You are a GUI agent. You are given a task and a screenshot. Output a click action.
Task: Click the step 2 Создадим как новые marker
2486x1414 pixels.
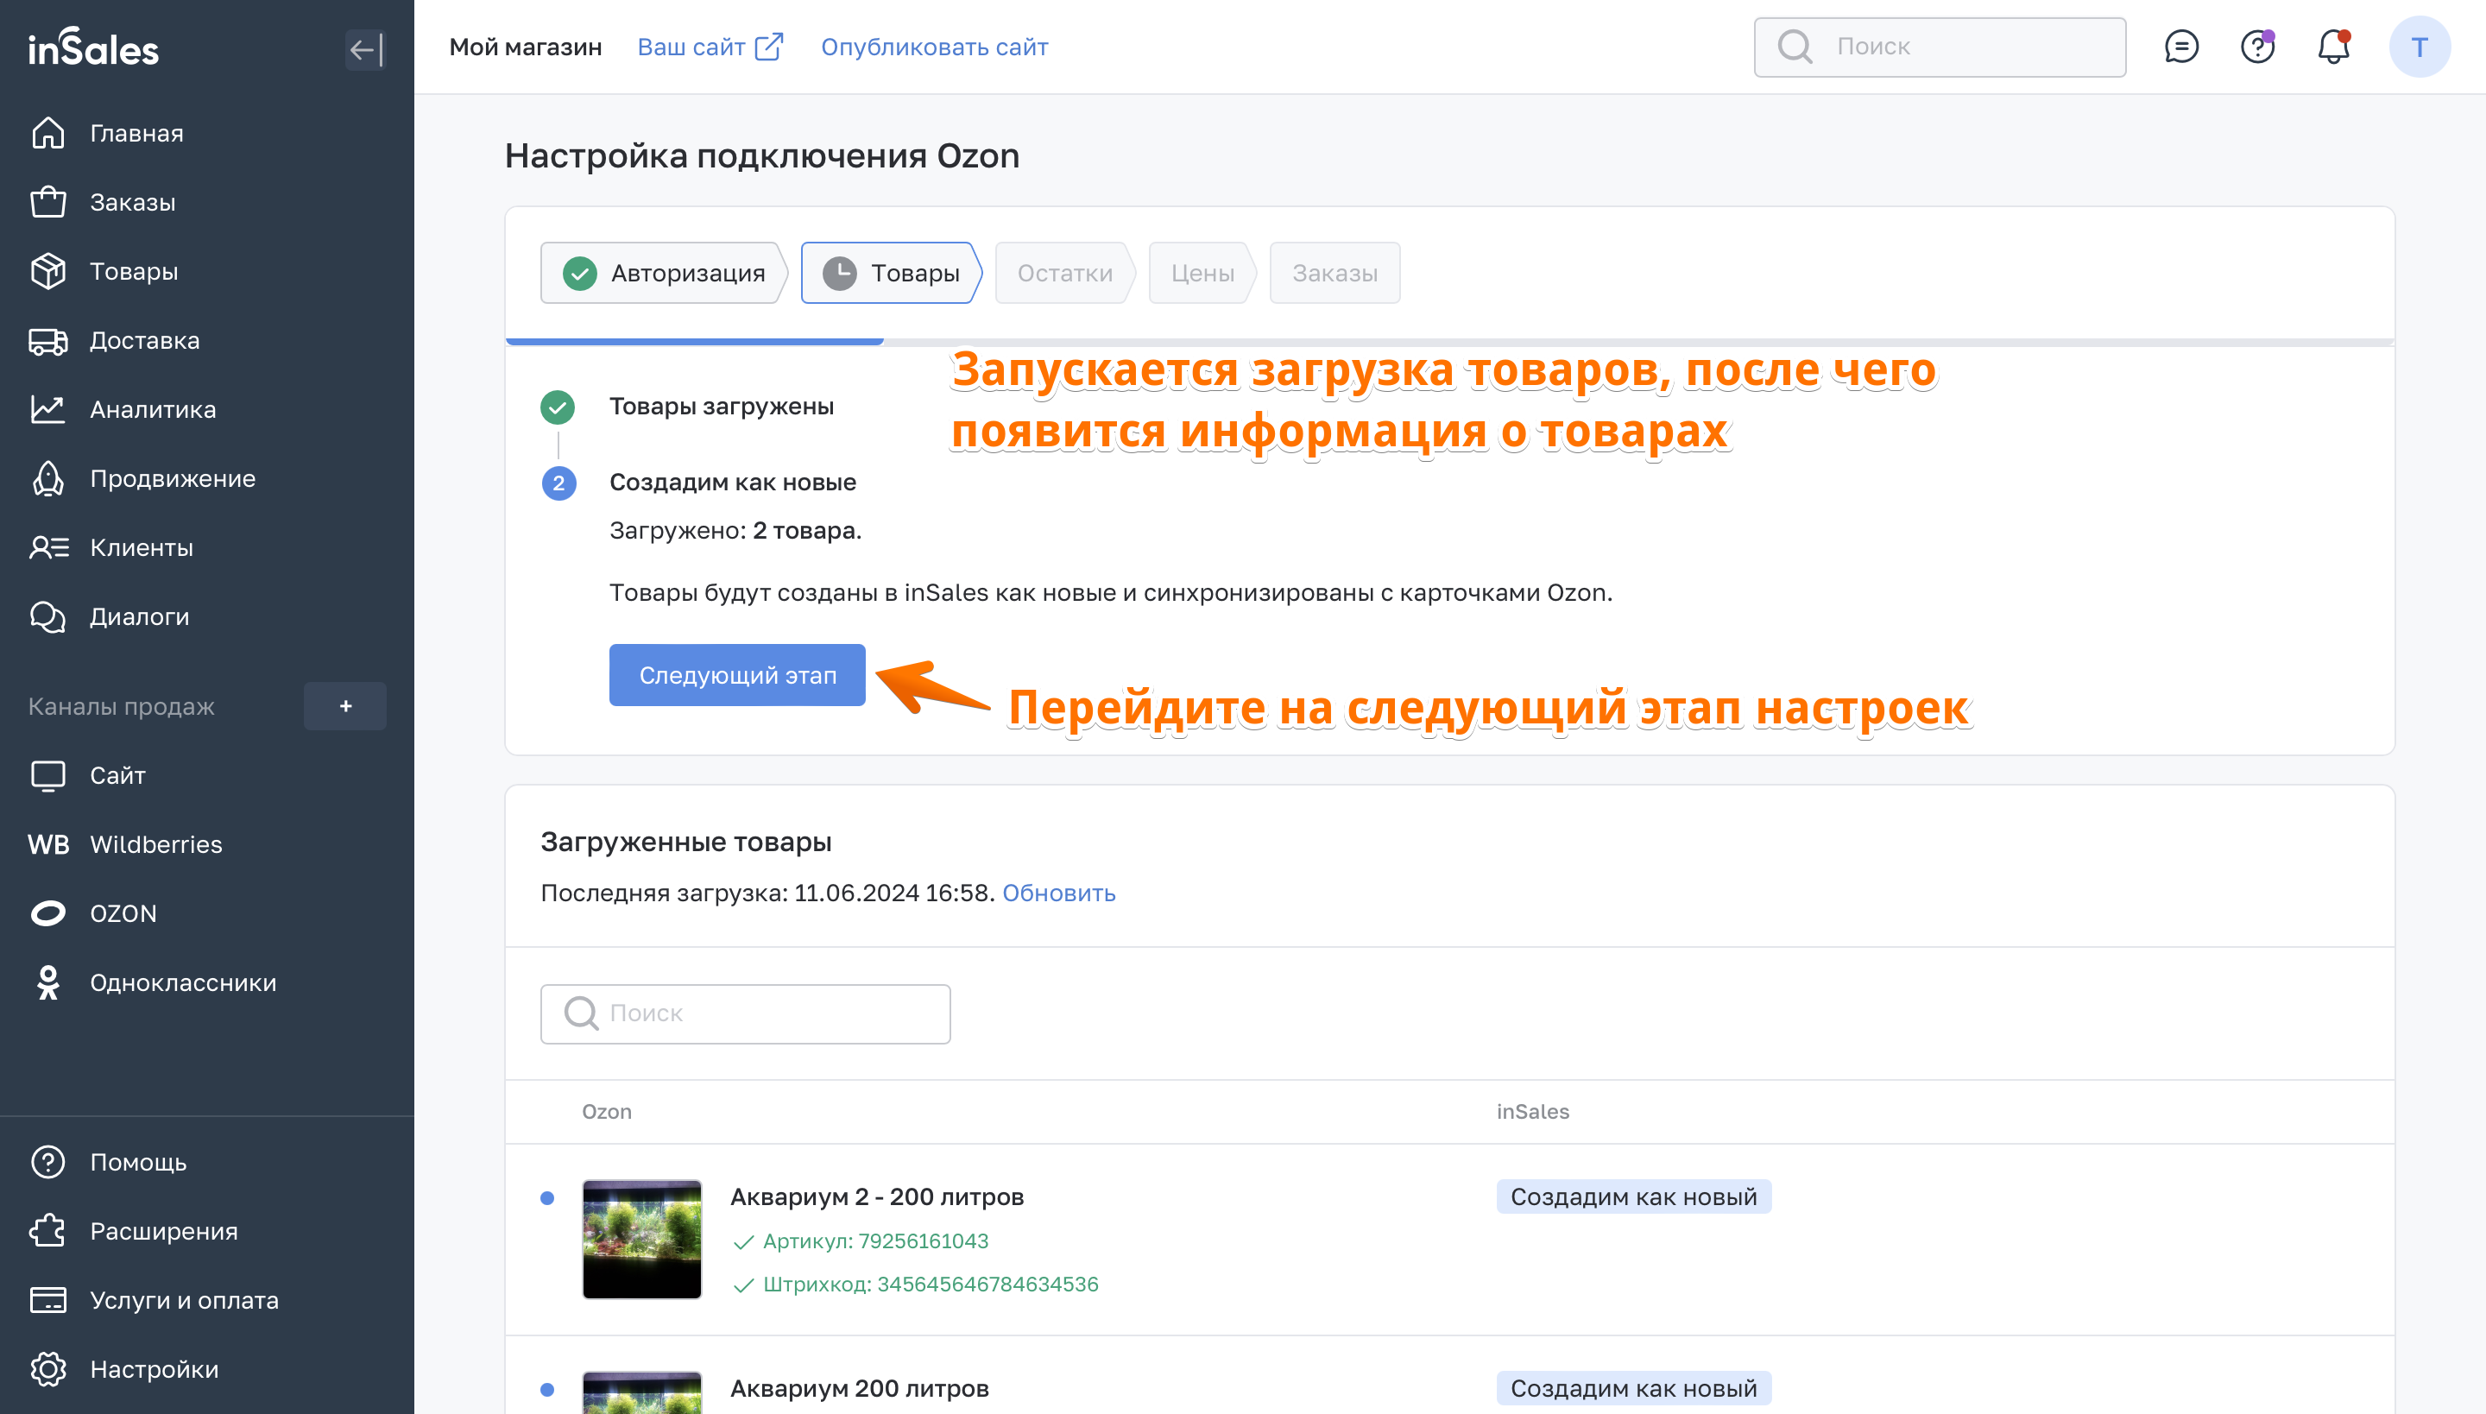pyautogui.click(x=558, y=483)
